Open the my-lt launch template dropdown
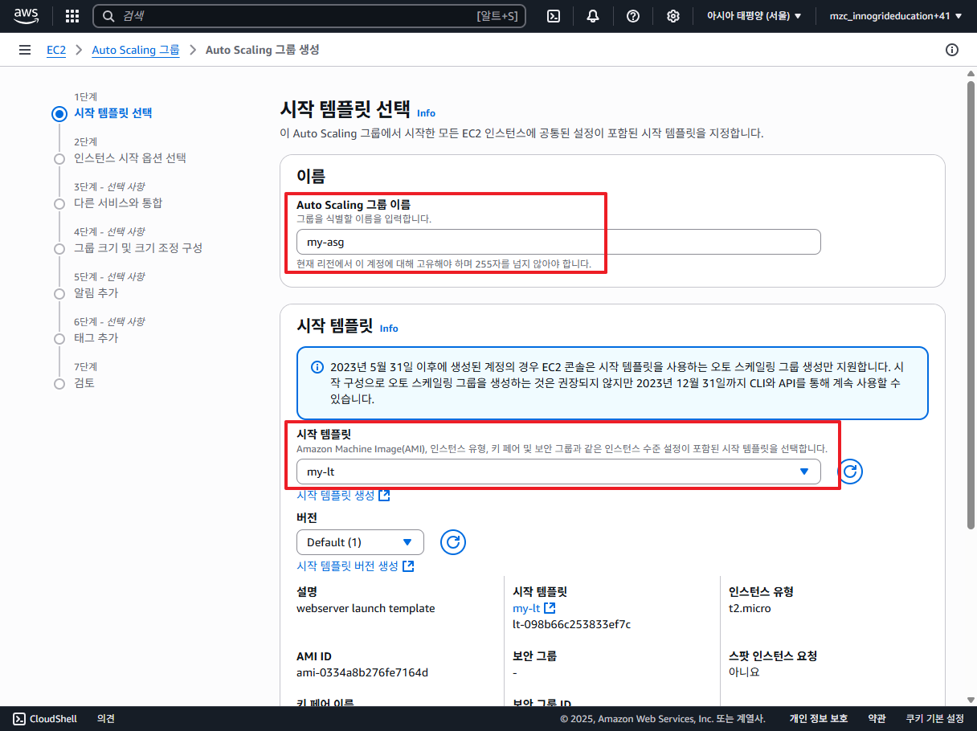The width and height of the screenshot is (977, 731). tap(558, 472)
